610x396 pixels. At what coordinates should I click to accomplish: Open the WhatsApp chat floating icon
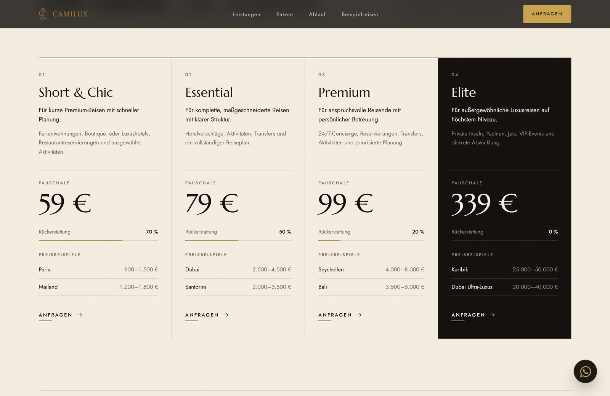click(x=585, y=371)
